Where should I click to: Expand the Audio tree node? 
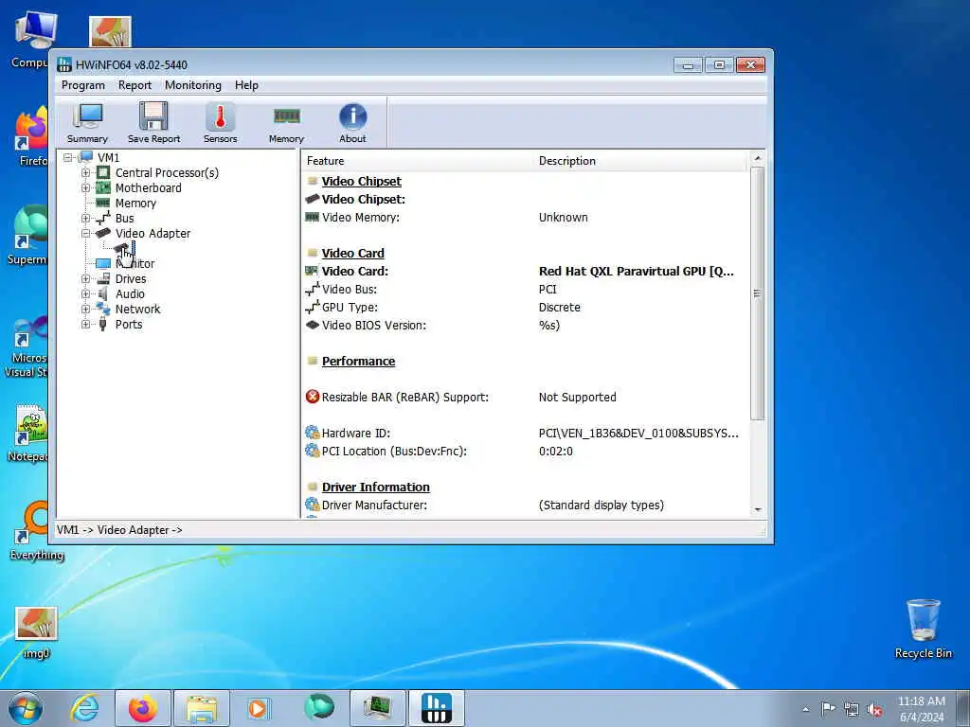pyautogui.click(x=86, y=294)
